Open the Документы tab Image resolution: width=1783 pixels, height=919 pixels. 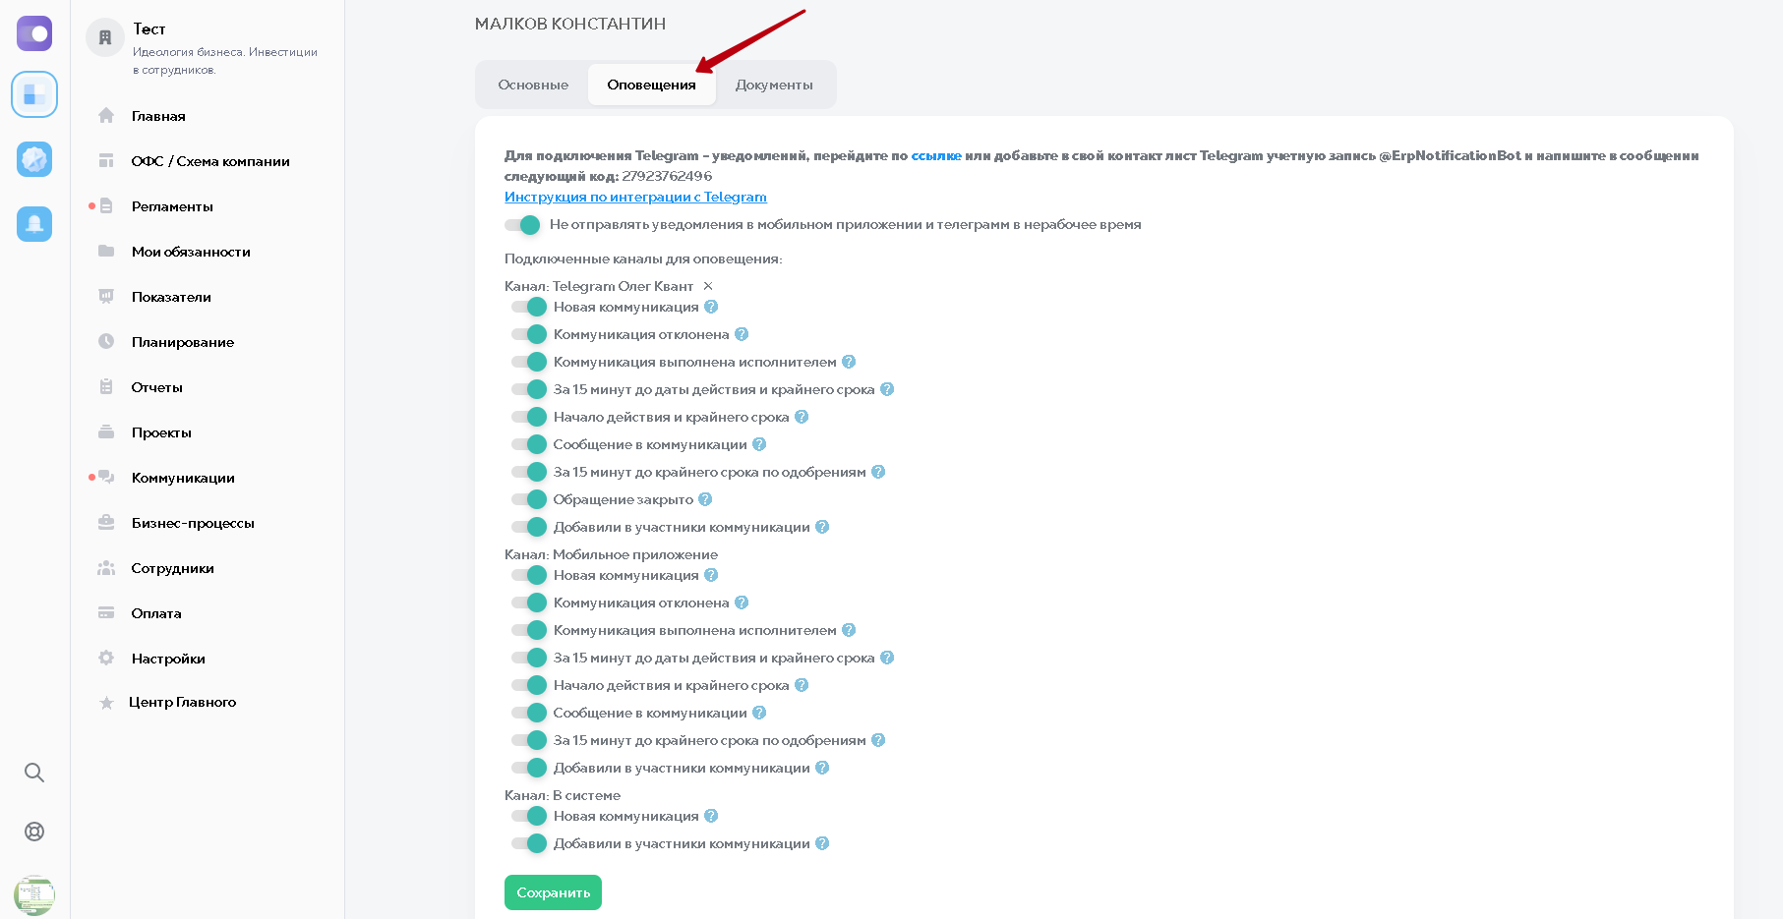[x=775, y=85]
